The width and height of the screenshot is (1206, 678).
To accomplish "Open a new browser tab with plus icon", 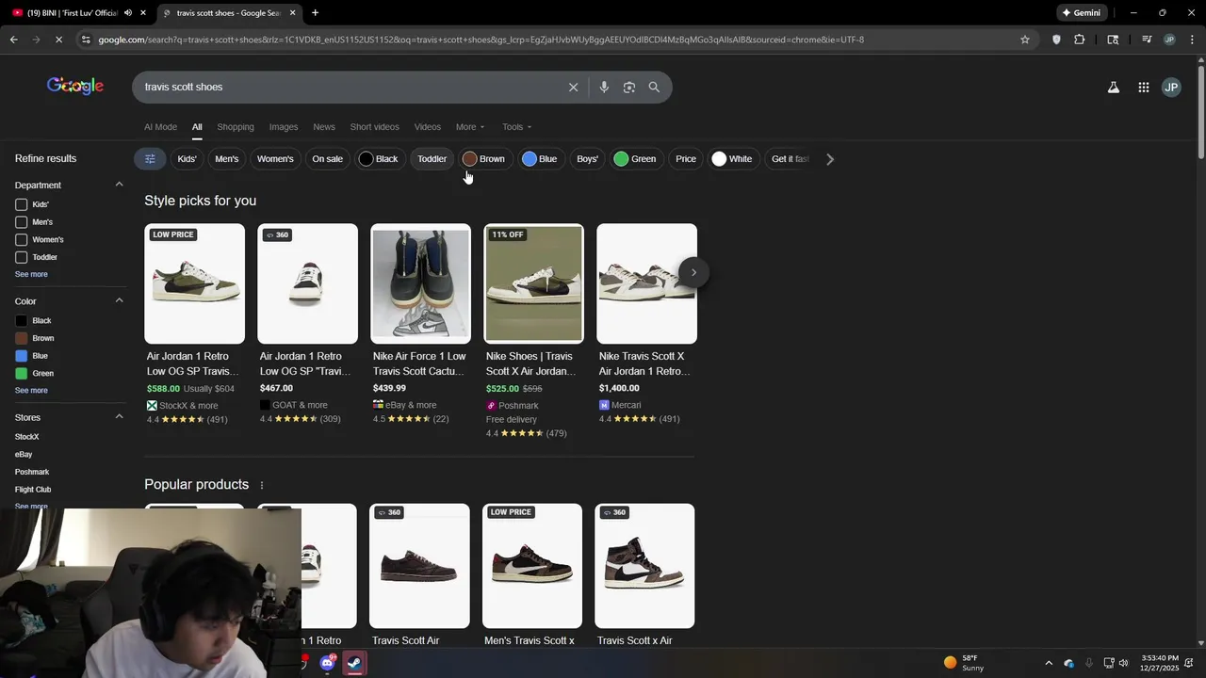I will [315, 12].
